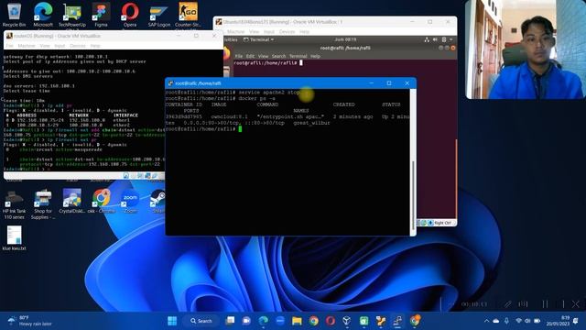586x330 pixels.
Task: Open Search menu in the Ubuntu terminal
Action: point(278,56)
